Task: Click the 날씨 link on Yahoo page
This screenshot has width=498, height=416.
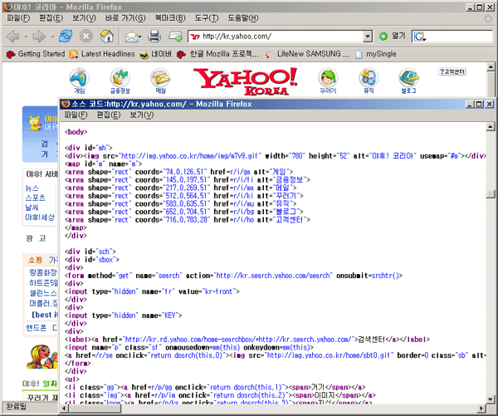Action: click(32, 208)
